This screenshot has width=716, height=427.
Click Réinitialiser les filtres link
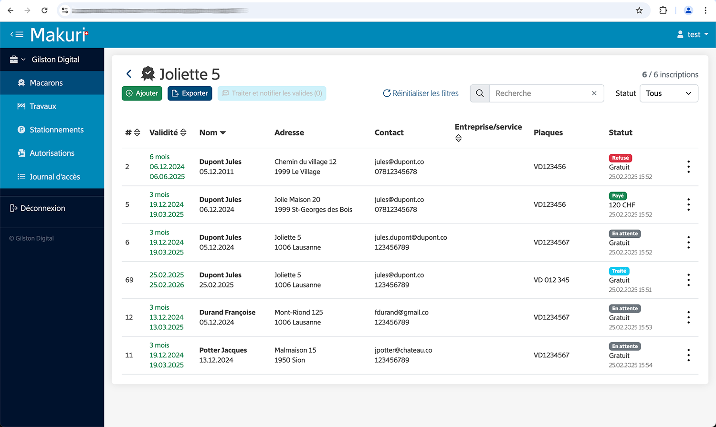(421, 93)
